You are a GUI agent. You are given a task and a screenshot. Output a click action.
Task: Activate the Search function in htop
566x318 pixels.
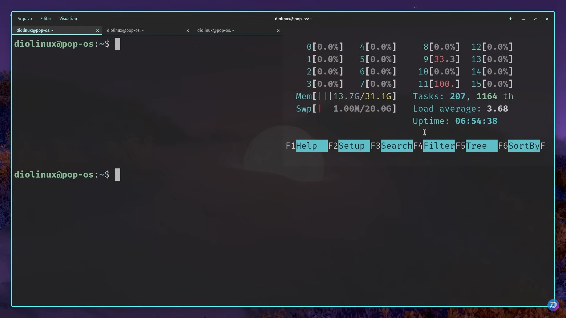[396, 145]
